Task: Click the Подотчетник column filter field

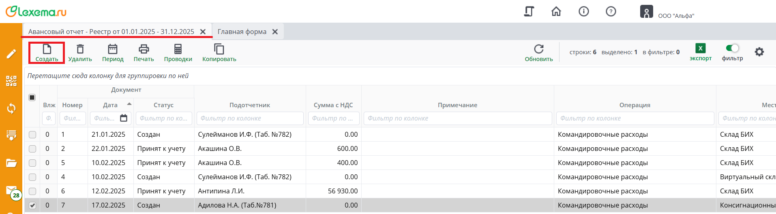Action: pyautogui.click(x=250, y=119)
